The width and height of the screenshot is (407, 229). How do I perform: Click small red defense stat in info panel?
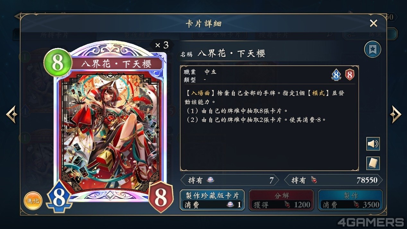350,75
